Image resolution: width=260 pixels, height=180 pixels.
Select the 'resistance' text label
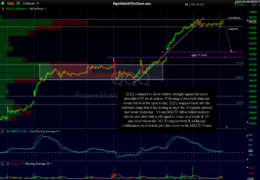pyautogui.click(x=234, y=17)
